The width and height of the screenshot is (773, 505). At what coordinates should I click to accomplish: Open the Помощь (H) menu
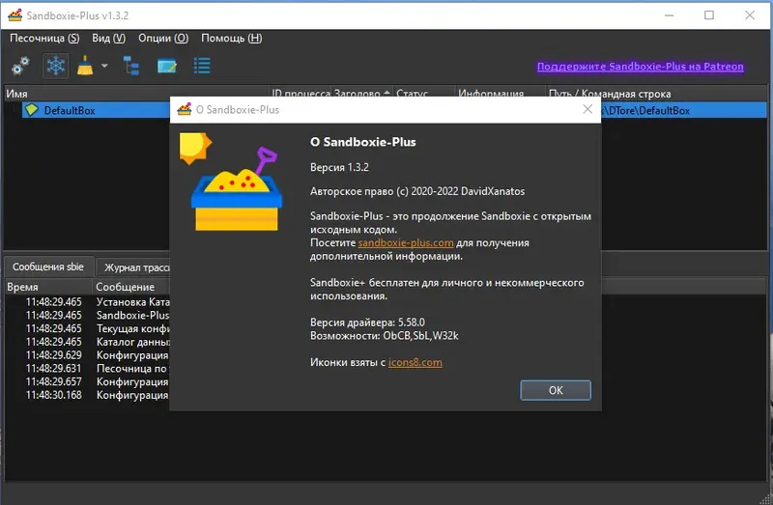232,38
